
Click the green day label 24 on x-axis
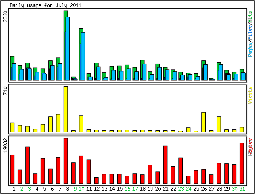click(x=188, y=189)
